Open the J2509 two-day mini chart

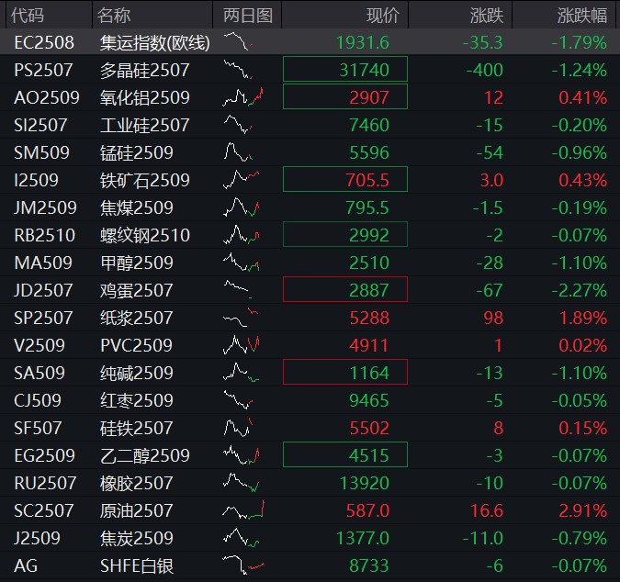[x=242, y=537]
